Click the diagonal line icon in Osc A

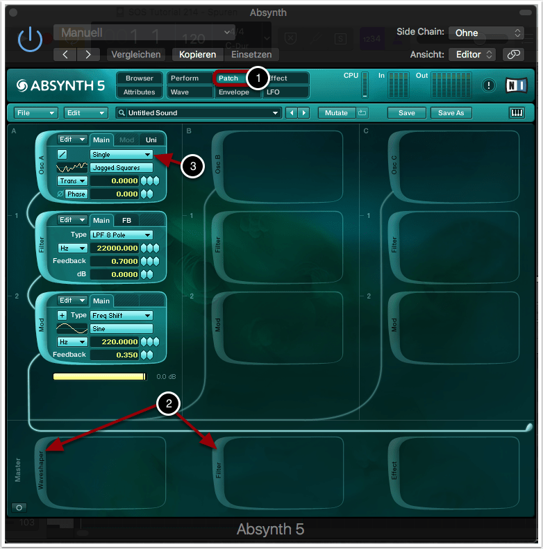[62, 155]
